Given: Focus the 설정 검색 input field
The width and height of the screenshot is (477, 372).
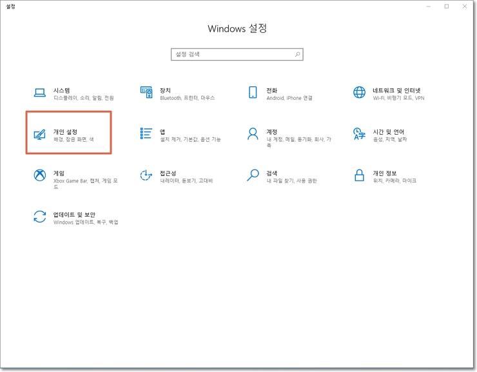Looking at the screenshot, I should (237, 54).
